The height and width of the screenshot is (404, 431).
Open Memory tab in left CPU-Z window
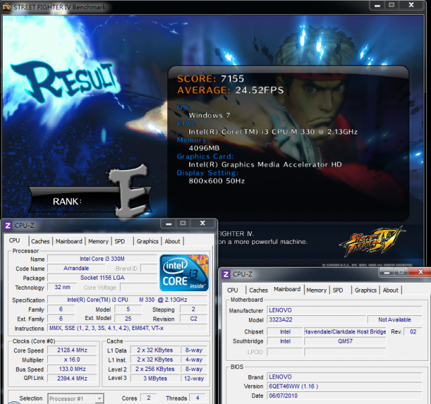click(98, 241)
